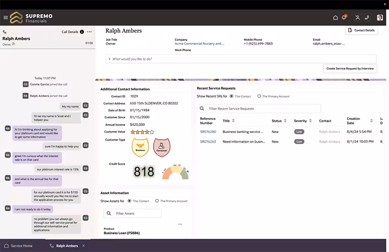Click the Call Details info icon
Viewport: 389px width, 252px height.
click(x=82, y=32)
